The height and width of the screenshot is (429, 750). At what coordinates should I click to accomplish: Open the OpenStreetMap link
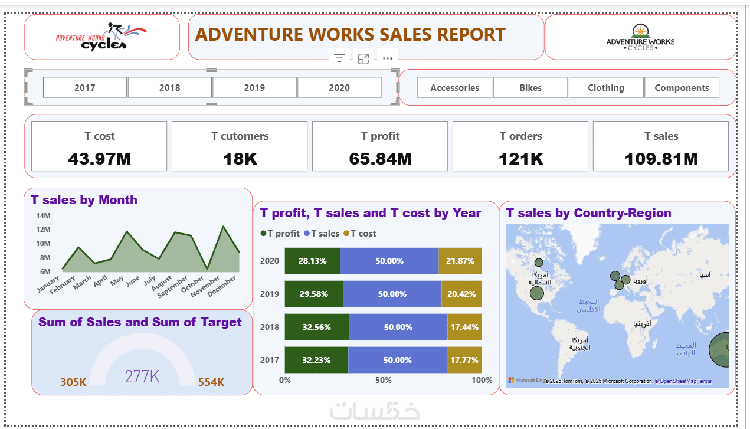click(x=676, y=381)
